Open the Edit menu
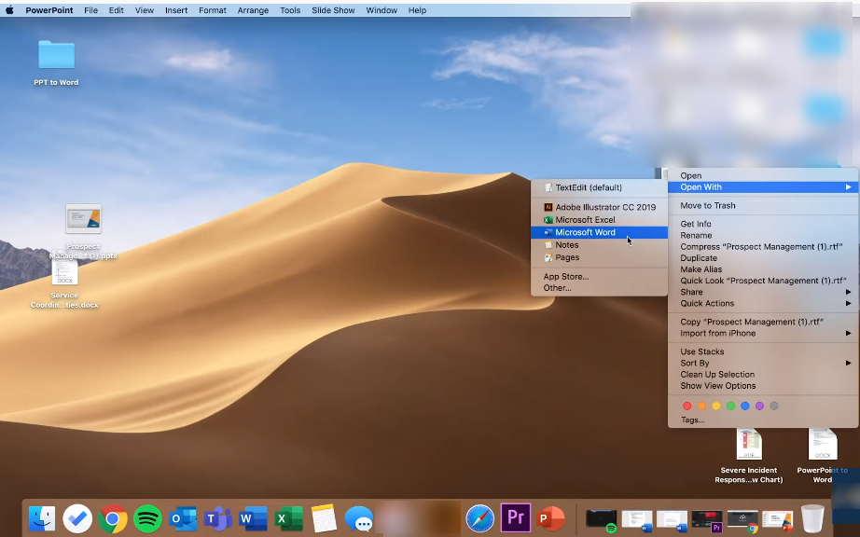Image resolution: width=860 pixels, height=537 pixels. click(x=116, y=10)
